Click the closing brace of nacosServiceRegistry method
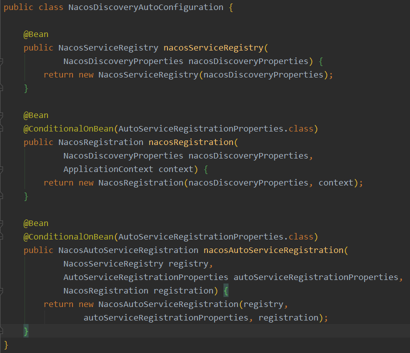410x353 pixels. click(26, 88)
